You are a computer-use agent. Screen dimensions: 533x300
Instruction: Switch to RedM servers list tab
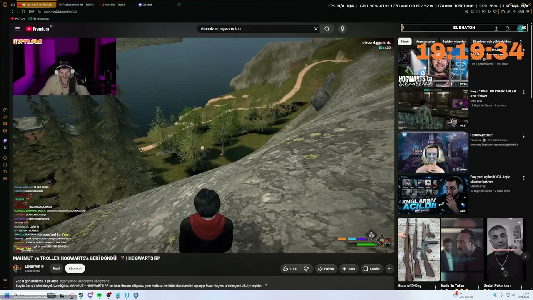76,5
